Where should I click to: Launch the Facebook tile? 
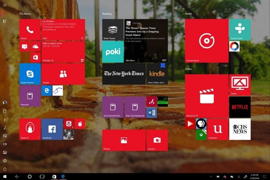52,129
